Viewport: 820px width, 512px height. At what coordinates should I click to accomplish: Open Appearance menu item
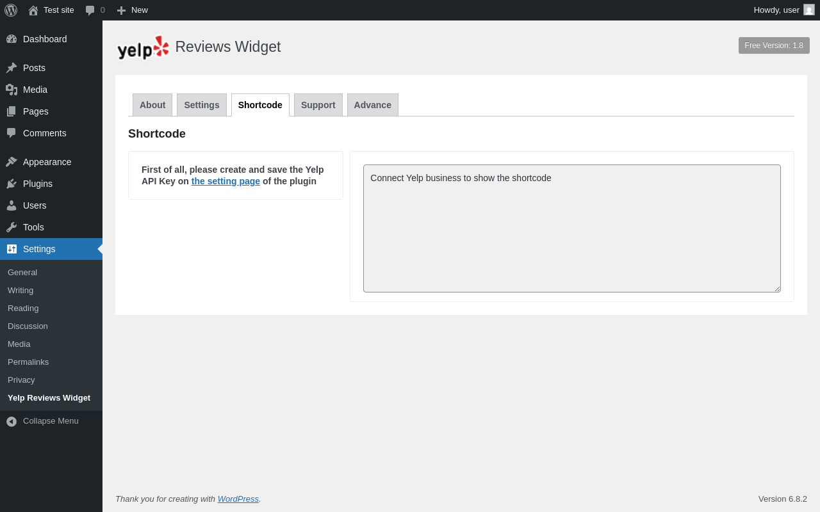51,162
